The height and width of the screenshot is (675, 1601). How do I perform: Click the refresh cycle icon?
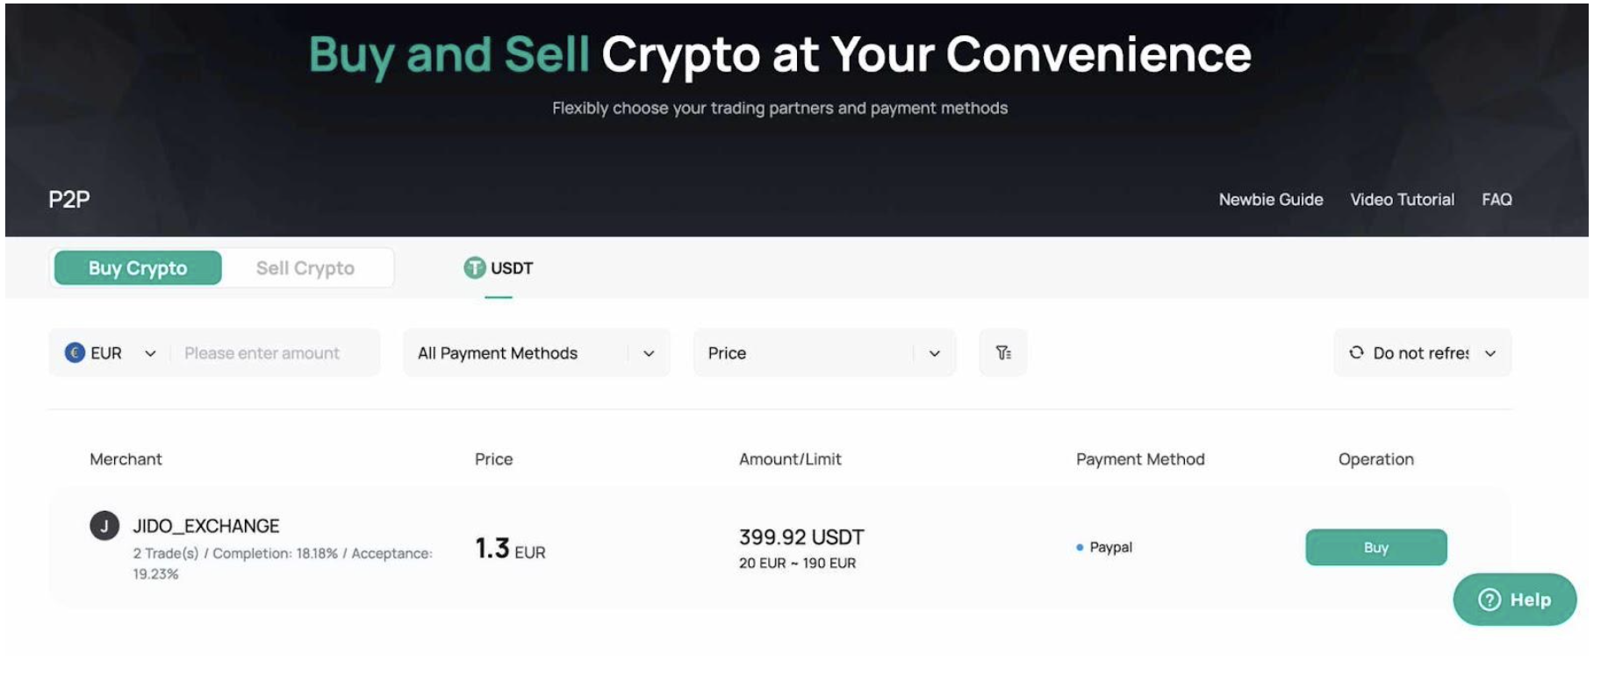pyautogui.click(x=1356, y=352)
